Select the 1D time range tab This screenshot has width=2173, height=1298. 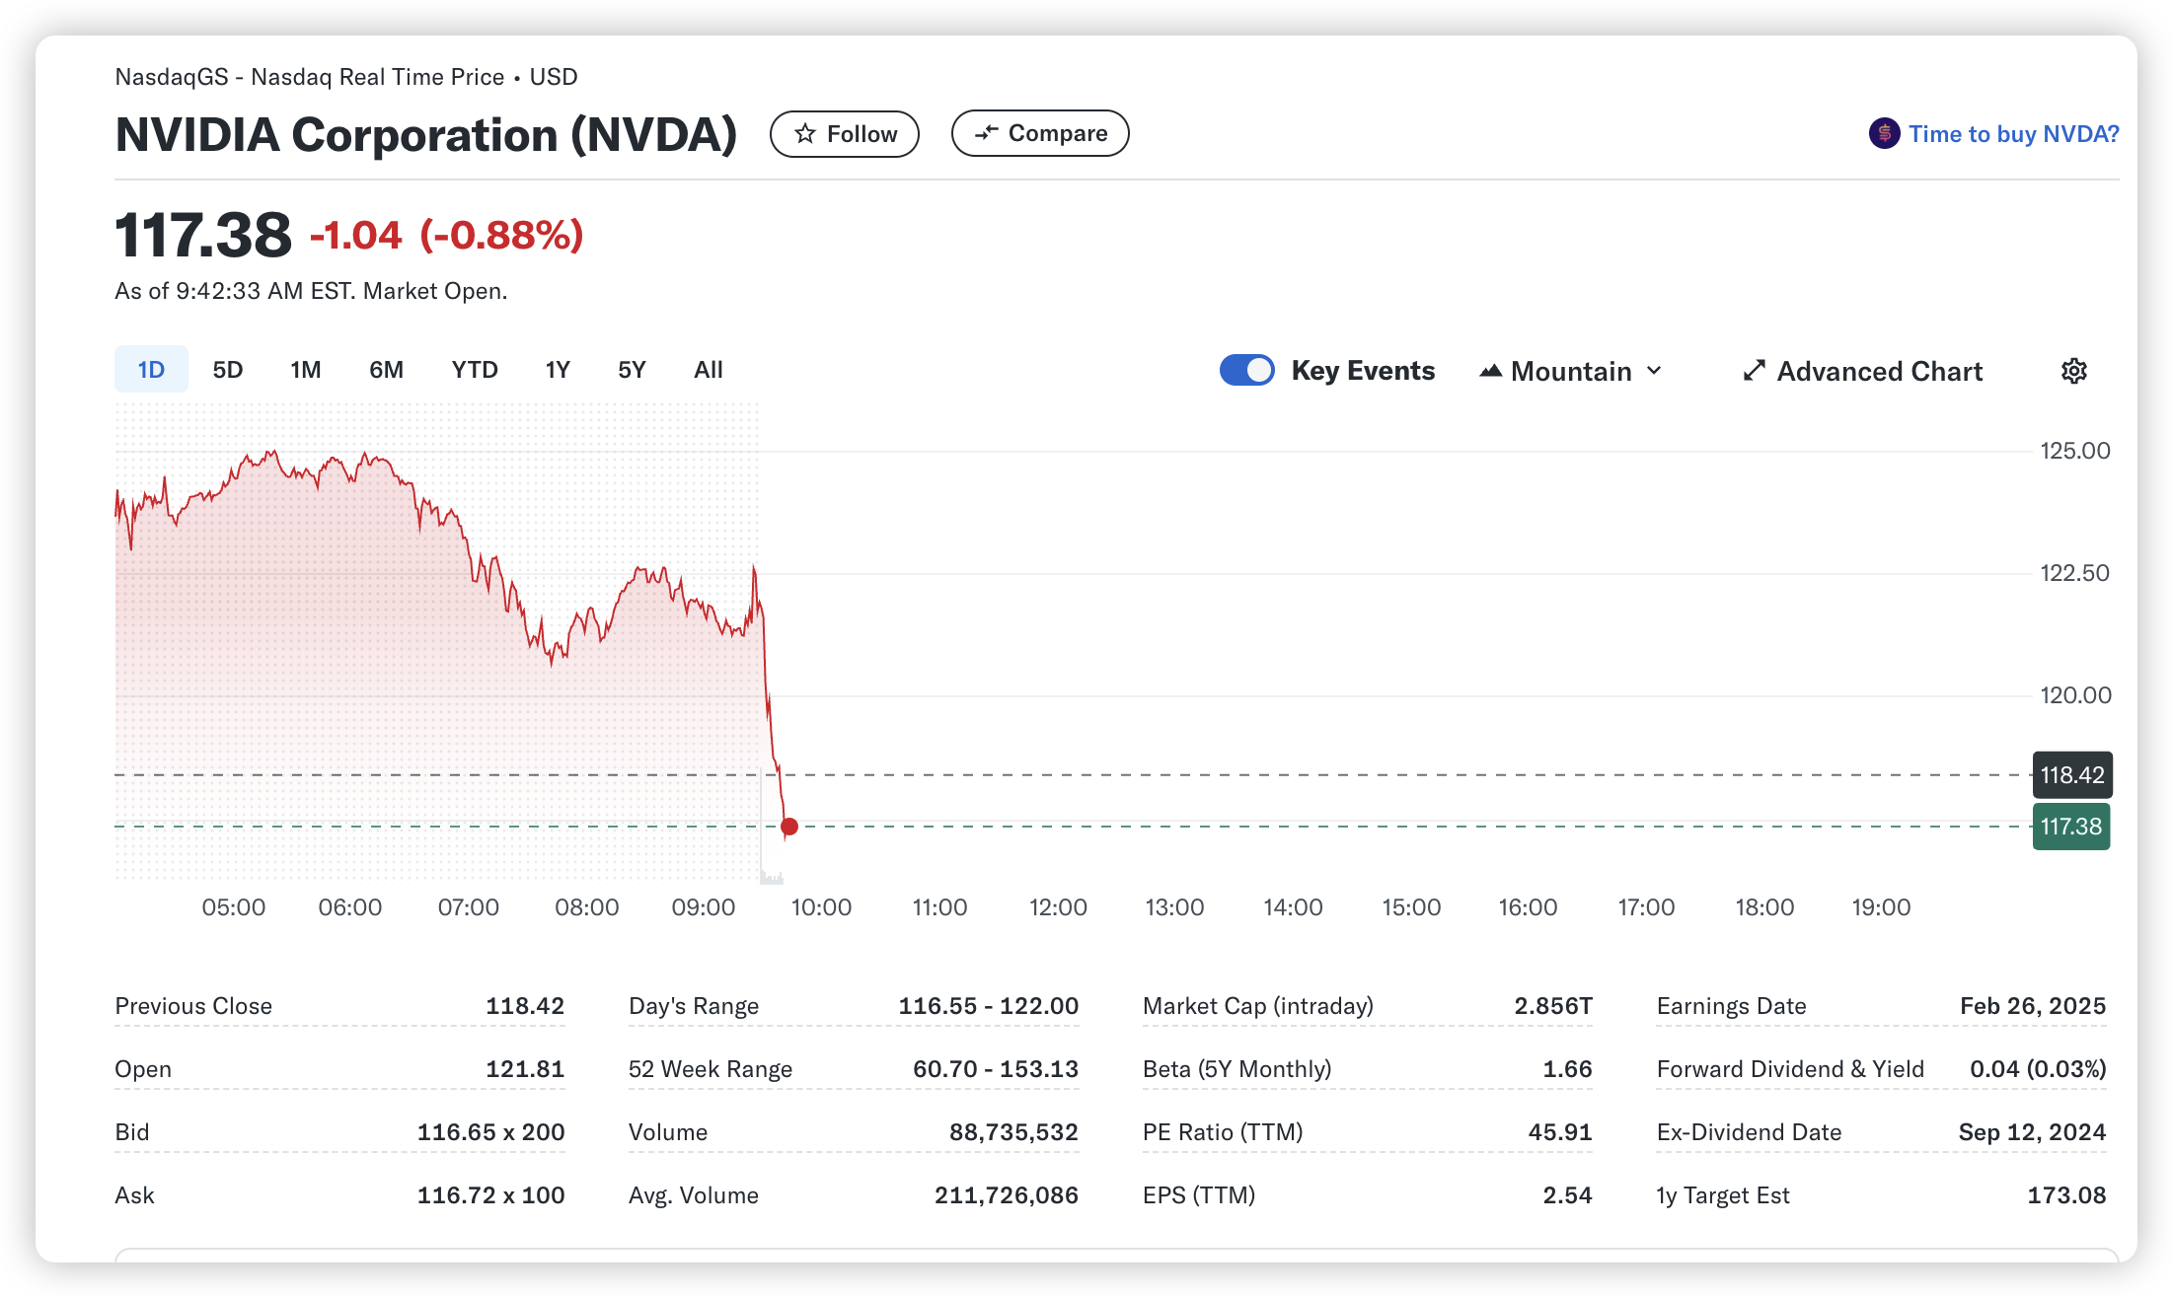(x=151, y=370)
